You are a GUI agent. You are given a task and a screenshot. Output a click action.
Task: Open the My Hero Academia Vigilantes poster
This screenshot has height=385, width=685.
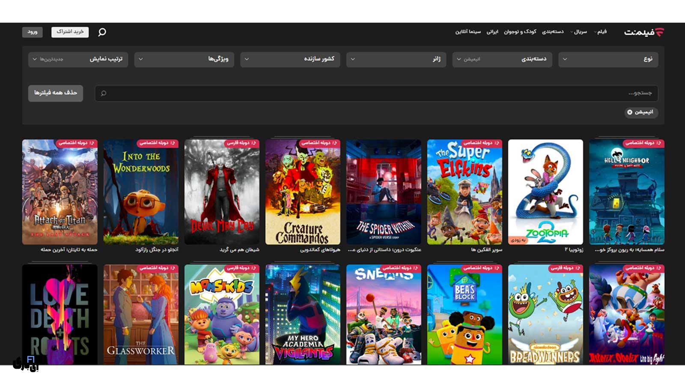point(303,314)
